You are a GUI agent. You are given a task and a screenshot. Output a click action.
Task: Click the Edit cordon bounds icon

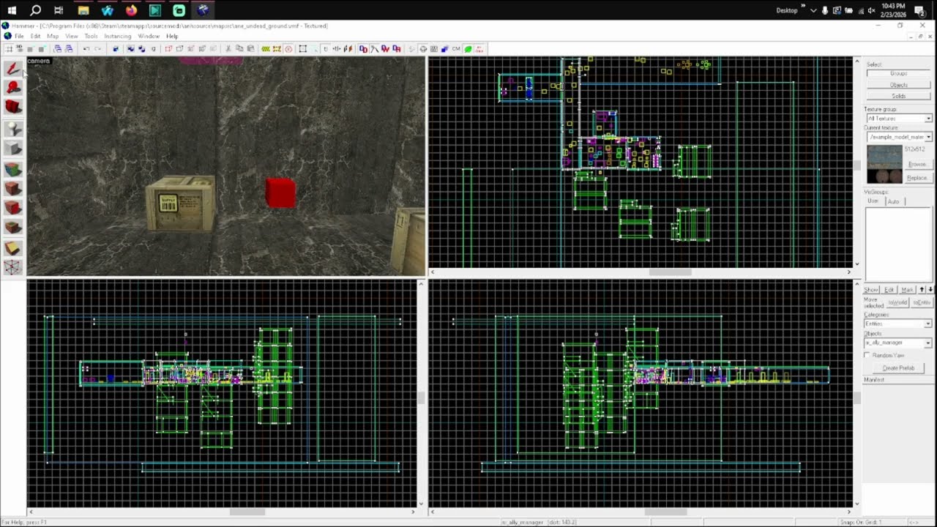[278, 48]
